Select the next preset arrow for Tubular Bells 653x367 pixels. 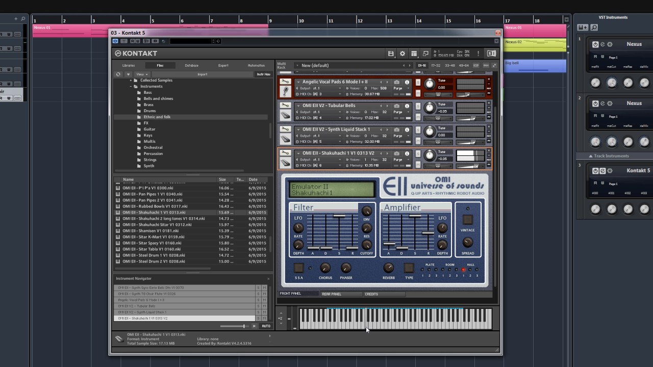pyautogui.click(x=387, y=106)
